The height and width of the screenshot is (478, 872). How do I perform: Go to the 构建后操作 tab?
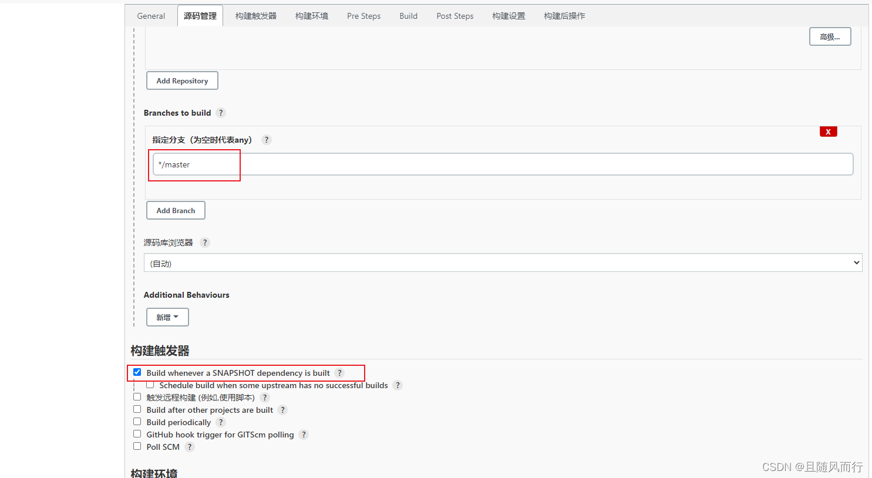[564, 16]
